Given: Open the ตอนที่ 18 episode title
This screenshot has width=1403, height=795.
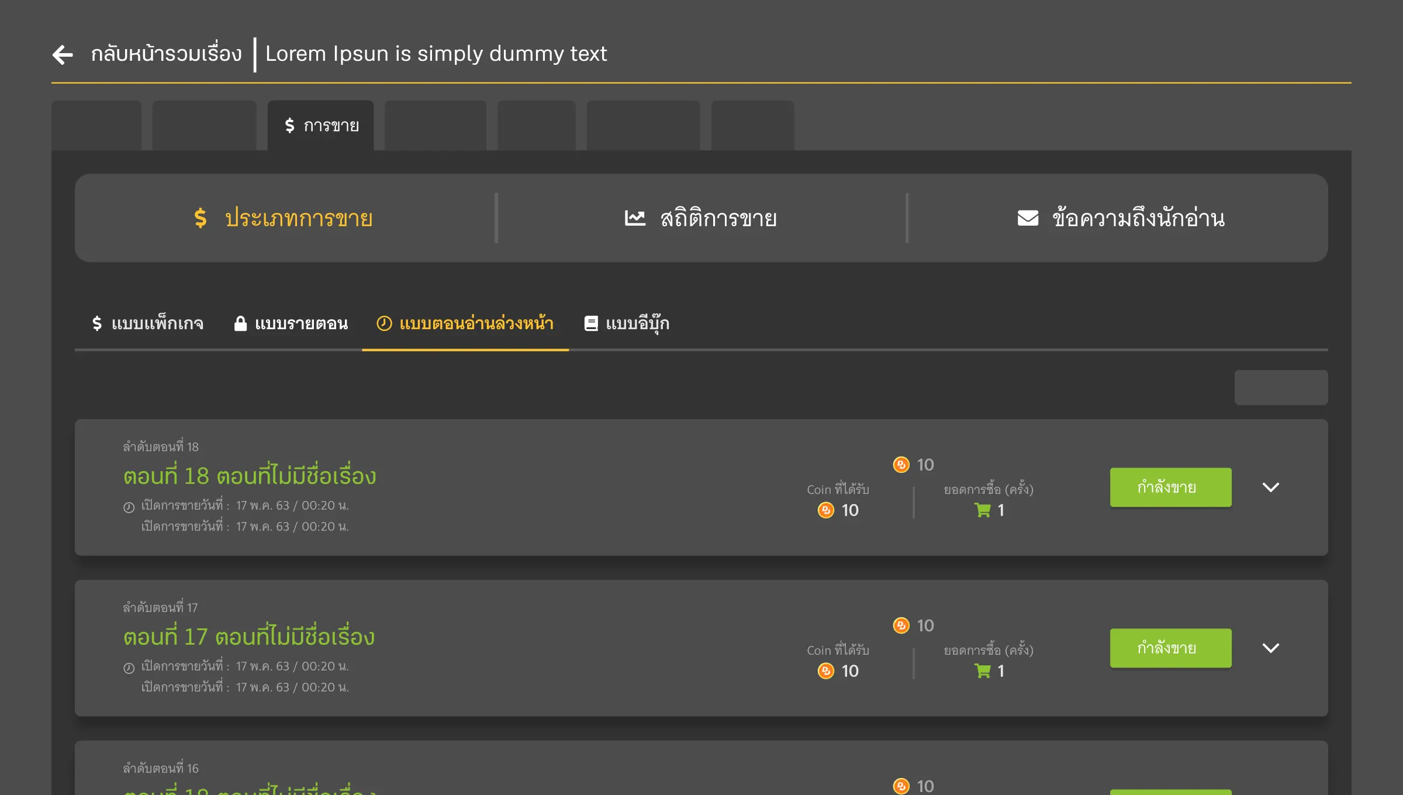Looking at the screenshot, I should point(250,476).
